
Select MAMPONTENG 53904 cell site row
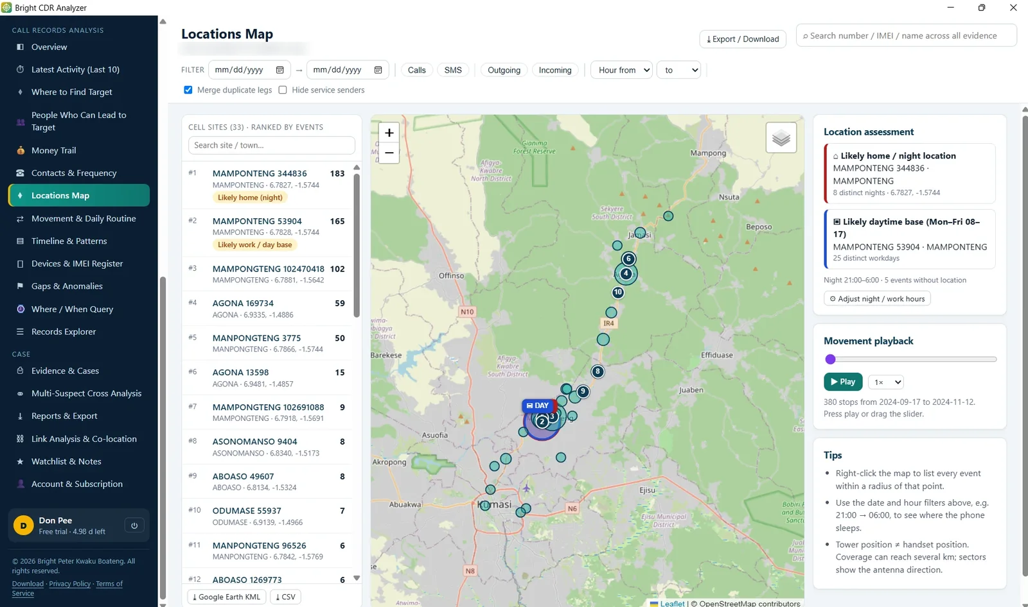coord(267,233)
